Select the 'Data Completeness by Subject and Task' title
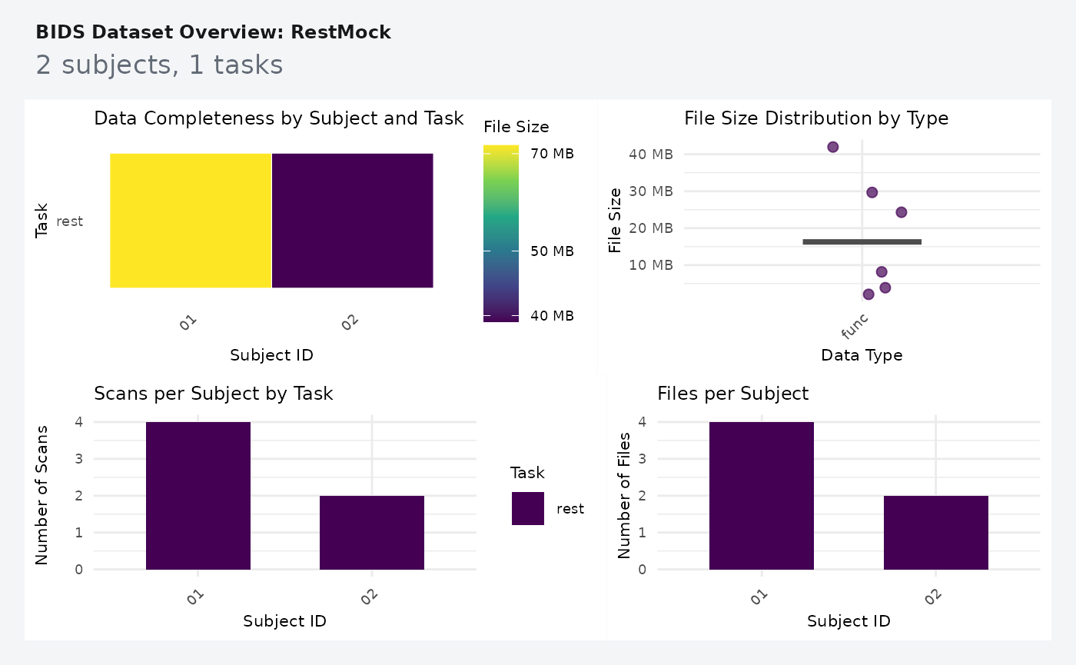The height and width of the screenshot is (665, 1076). coord(279,118)
